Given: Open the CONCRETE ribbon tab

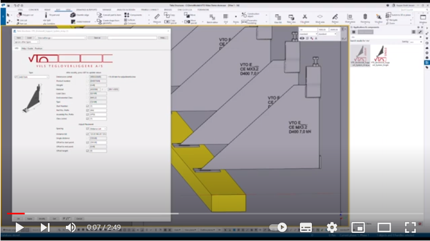Looking at the screenshot, I should 34,10.
